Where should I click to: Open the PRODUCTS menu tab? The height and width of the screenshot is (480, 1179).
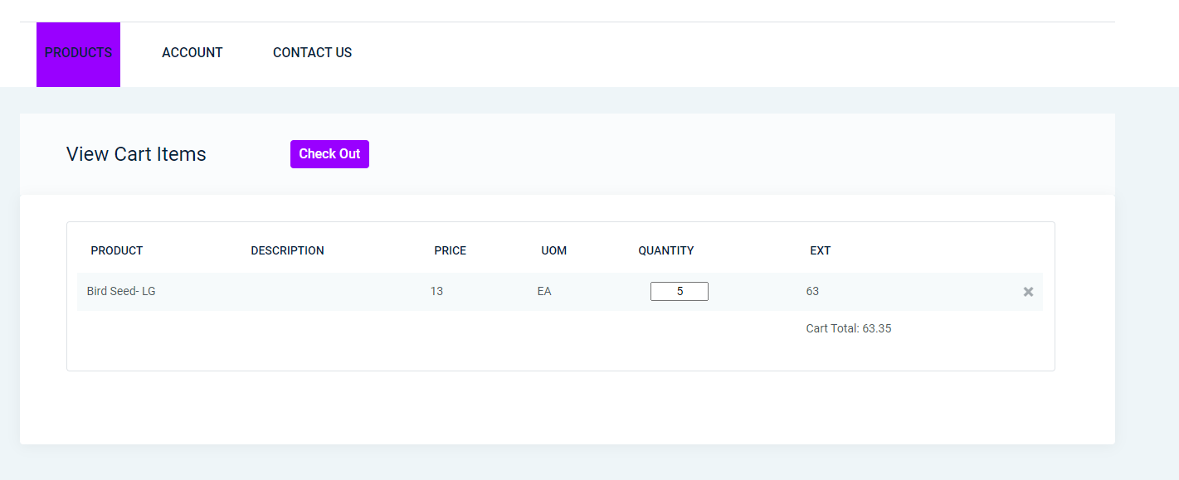[x=78, y=53]
